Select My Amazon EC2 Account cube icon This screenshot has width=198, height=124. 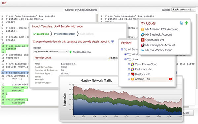click(143, 29)
